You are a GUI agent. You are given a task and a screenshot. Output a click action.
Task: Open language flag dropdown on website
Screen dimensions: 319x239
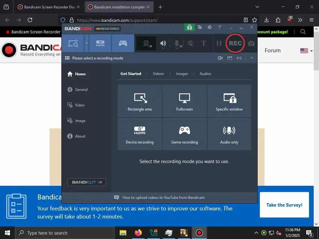(306, 51)
